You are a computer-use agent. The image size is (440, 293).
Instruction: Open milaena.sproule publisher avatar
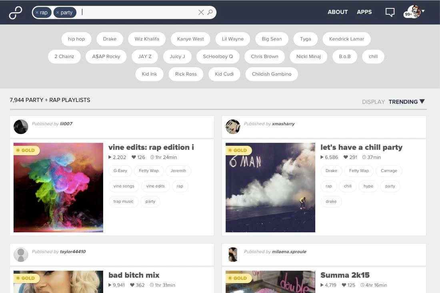click(x=233, y=255)
